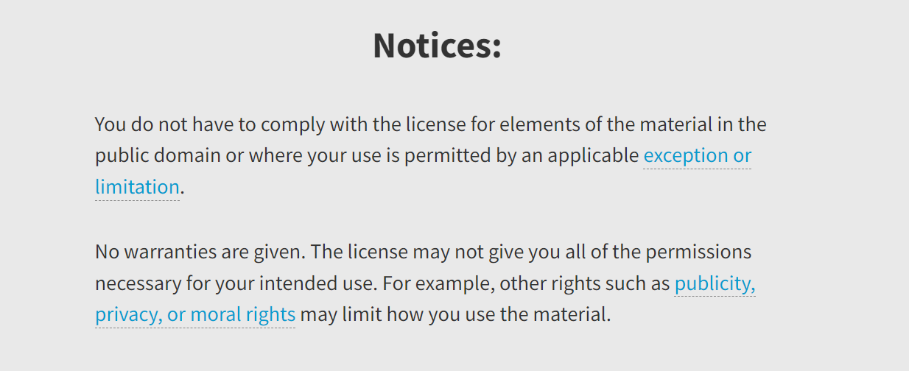
Task: Open the "publicity, privacy, or moral rights" link
Action: coord(714,283)
